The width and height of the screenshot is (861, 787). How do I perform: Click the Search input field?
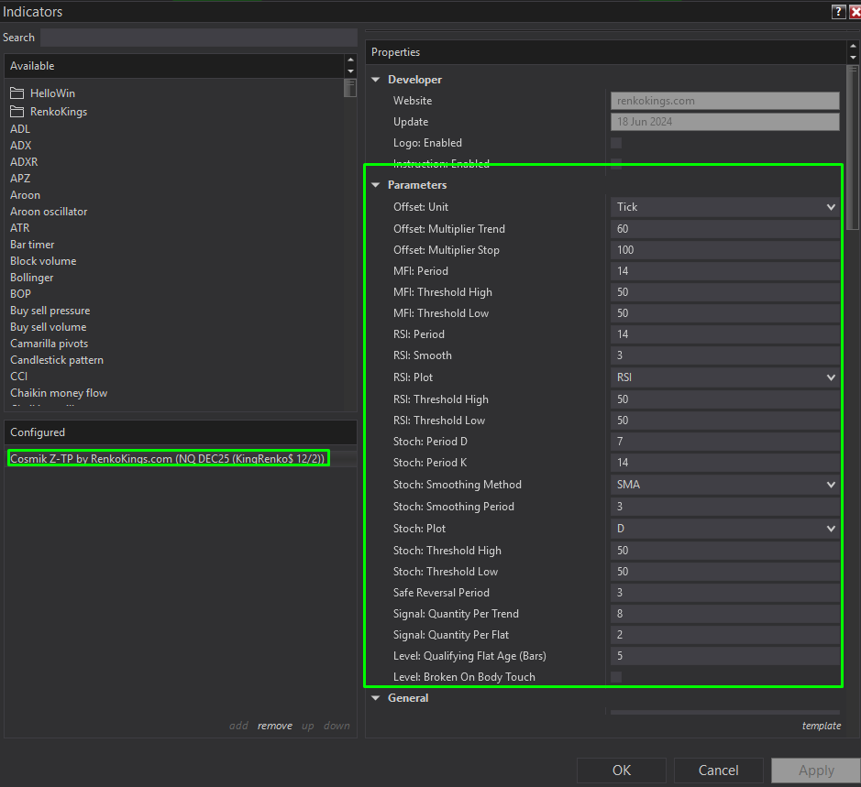coord(198,38)
